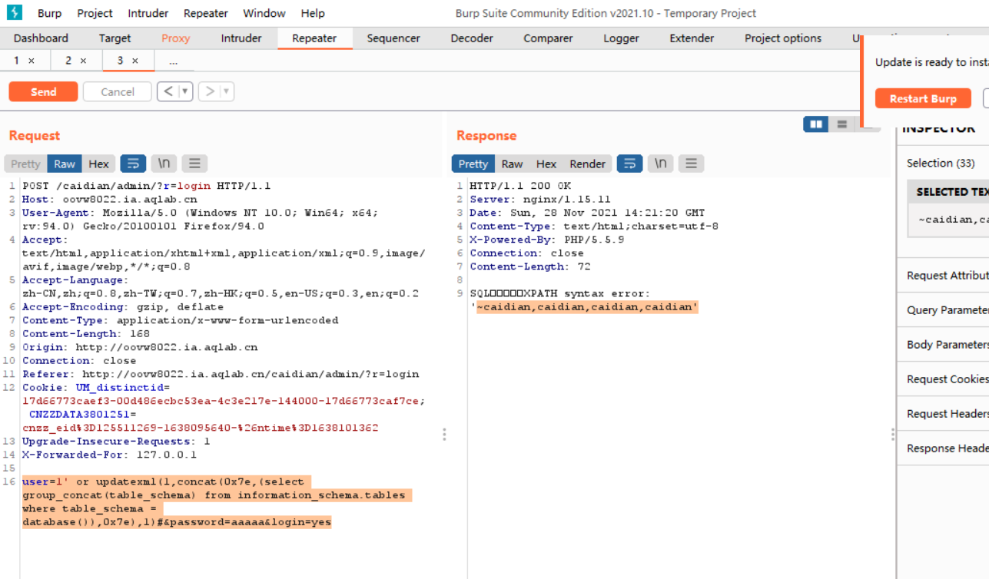
Task: Click the POST request line in Request editor
Action: 147,186
